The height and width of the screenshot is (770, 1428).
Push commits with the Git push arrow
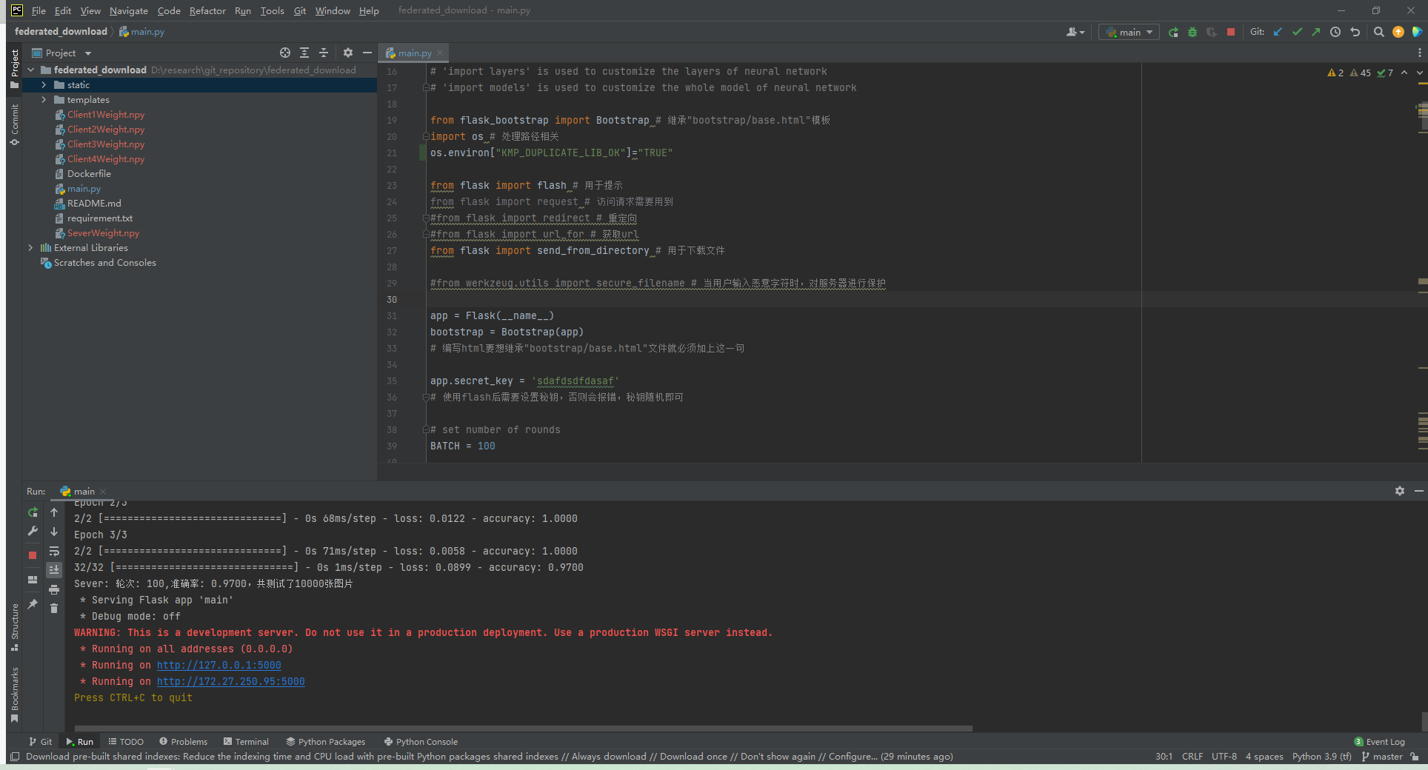coord(1315,32)
